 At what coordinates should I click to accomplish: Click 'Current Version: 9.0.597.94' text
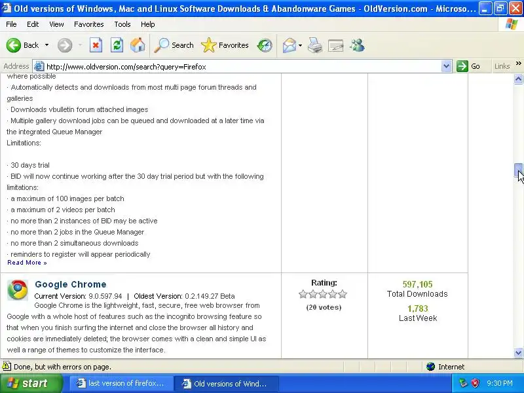point(78,296)
